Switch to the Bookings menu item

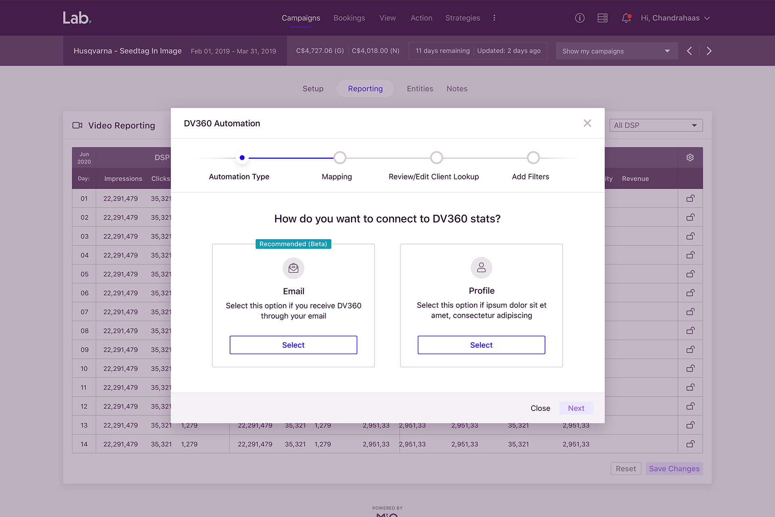349,18
